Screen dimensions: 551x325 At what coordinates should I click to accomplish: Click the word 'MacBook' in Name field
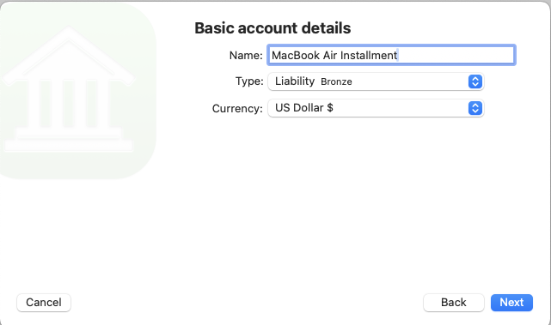(296, 55)
